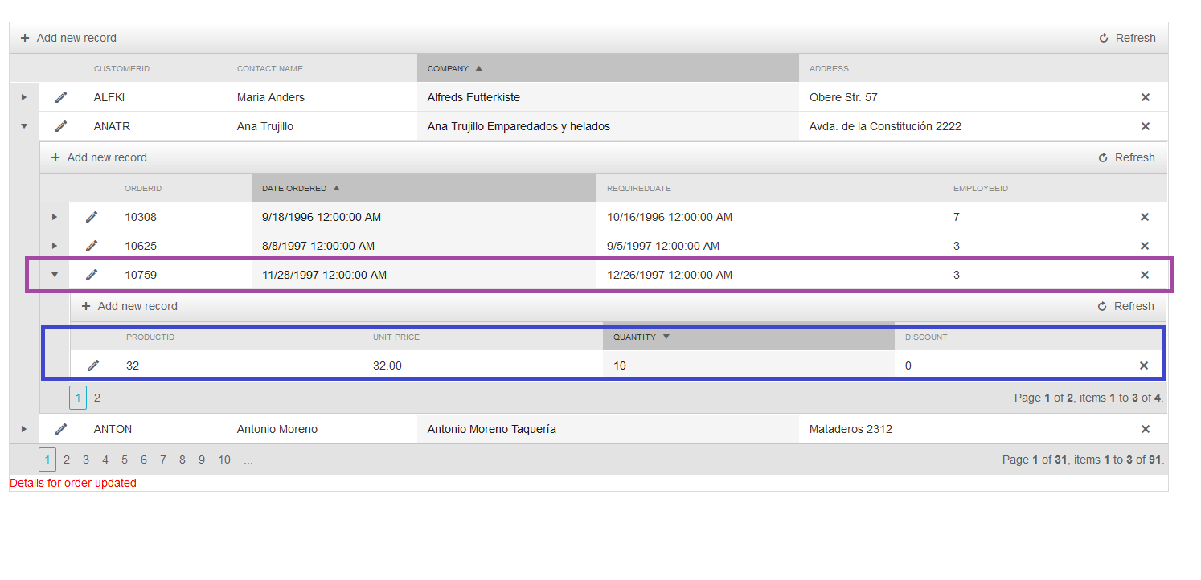Sort by Company column header
Screen dimensions: 1201x580
click(x=449, y=68)
